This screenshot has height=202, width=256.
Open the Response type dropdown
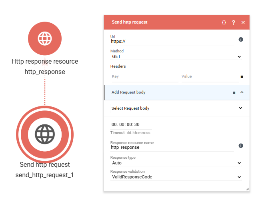coord(176,163)
